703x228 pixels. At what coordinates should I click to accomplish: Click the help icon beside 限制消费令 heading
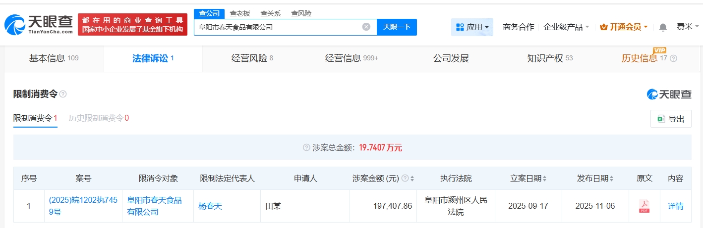(63, 94)
